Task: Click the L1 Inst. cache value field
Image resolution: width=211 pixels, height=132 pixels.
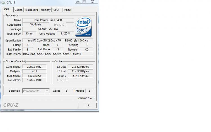Action: (x=81, y=71)
